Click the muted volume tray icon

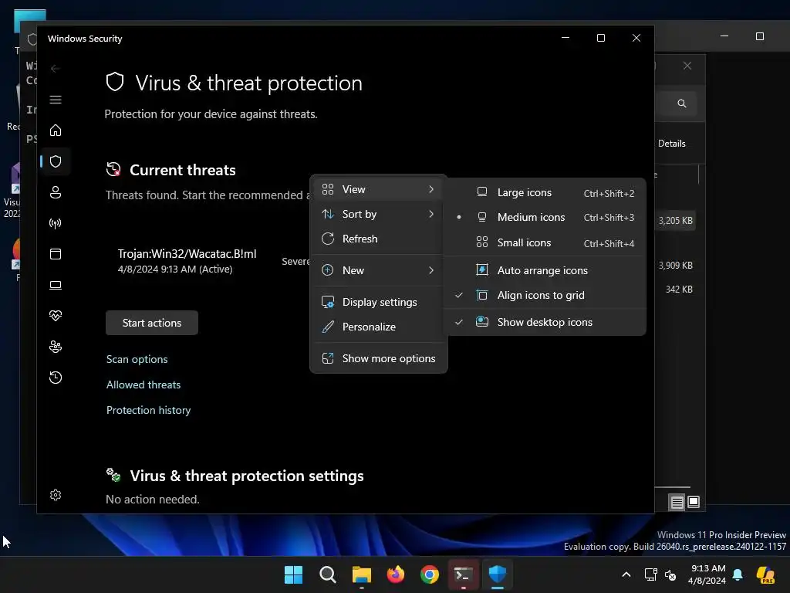point(670,574)
